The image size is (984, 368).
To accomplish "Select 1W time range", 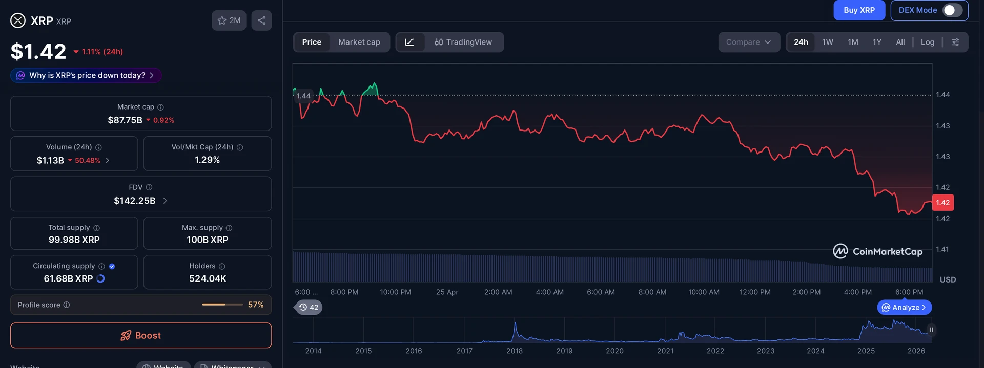I will 828,42.
